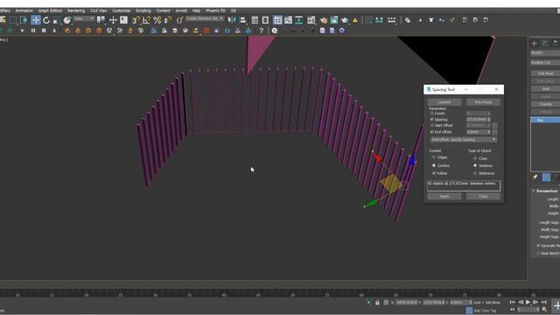
Task: Select the Instance object type radio
Action: 475,165
